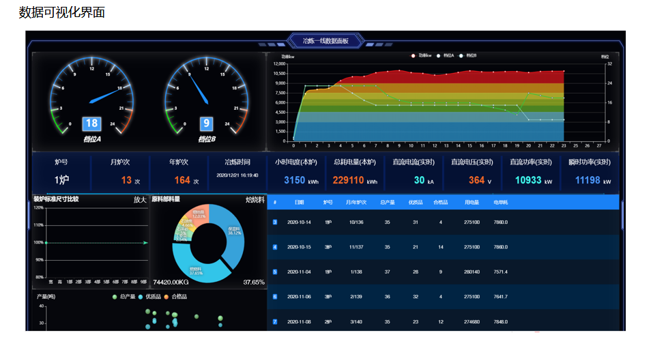Toggle the 档位A series in line chart legend
The image size is (651, 363).
(445, 56)
